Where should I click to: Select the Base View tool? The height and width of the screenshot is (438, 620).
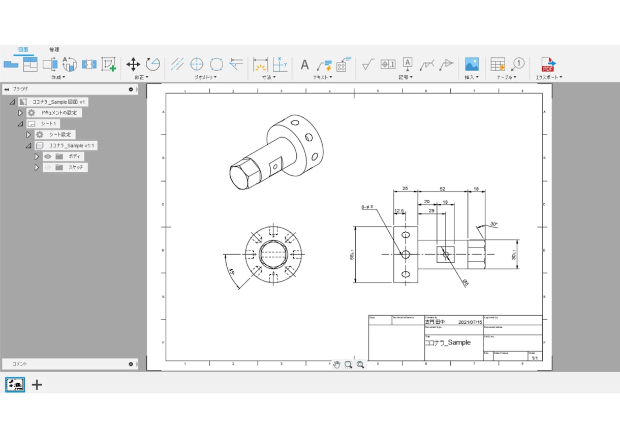click(x=11, y=65)
